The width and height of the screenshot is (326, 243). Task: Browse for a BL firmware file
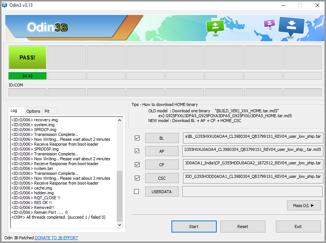(162, 138)
